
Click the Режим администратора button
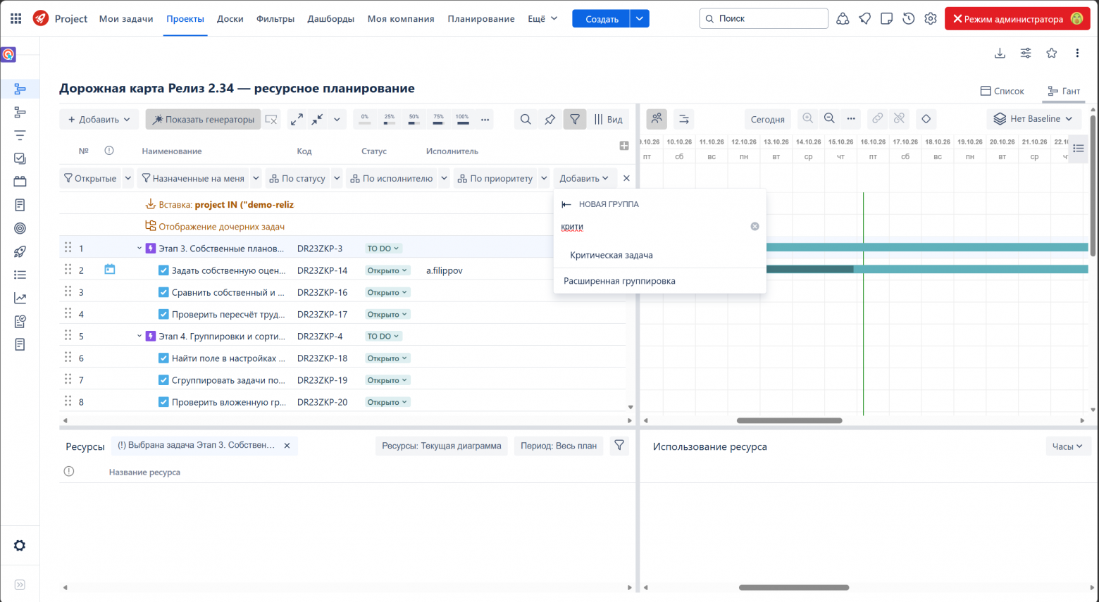(1017, 19)
